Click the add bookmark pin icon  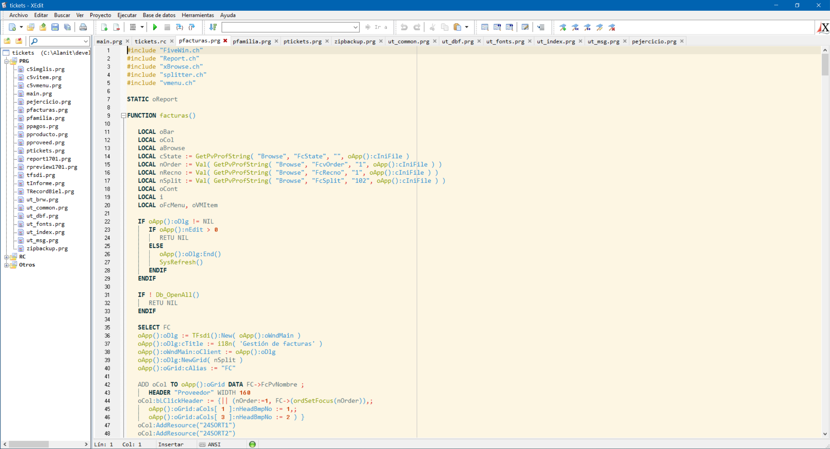[x=563, y=27]
